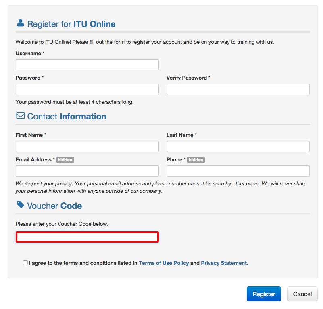This screenshot has height=309, width=323.
Task: Click into the Password field
Action: pyautogui.click(x=87, y=89)
